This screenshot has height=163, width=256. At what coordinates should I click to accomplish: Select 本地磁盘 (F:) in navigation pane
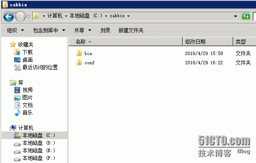[x=39, y=158]
